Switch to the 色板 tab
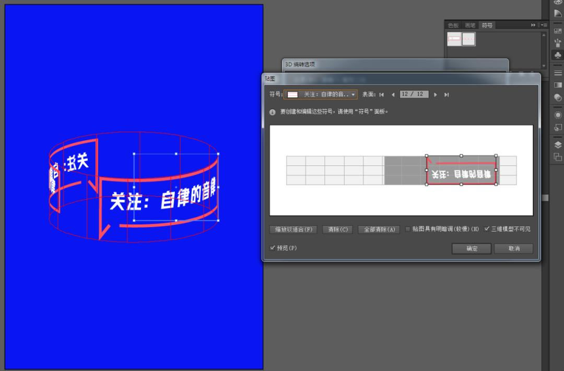This screenshot has height=371, width=564. [x=452, y=25]
